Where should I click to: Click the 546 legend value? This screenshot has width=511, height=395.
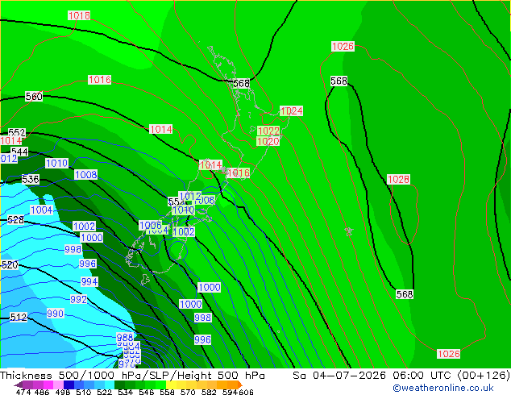point(147,392)
